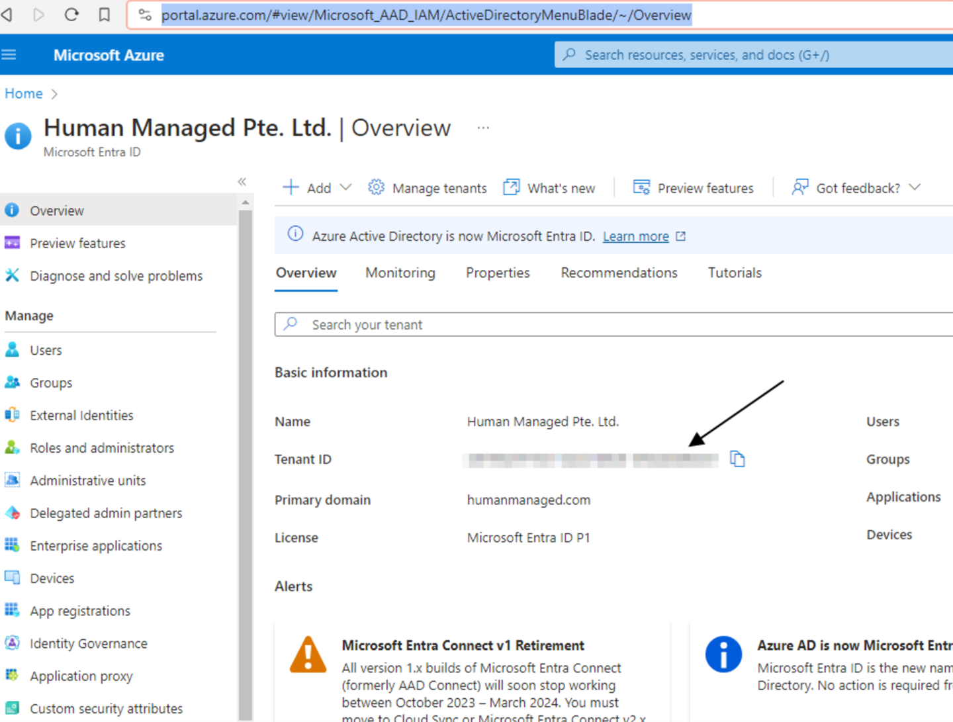Open the Applications link on the right
Viewport: 953px width, 722px height.
(903, 497)
